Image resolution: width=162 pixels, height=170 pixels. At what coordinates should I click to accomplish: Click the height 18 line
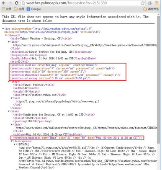pos(26,92)
